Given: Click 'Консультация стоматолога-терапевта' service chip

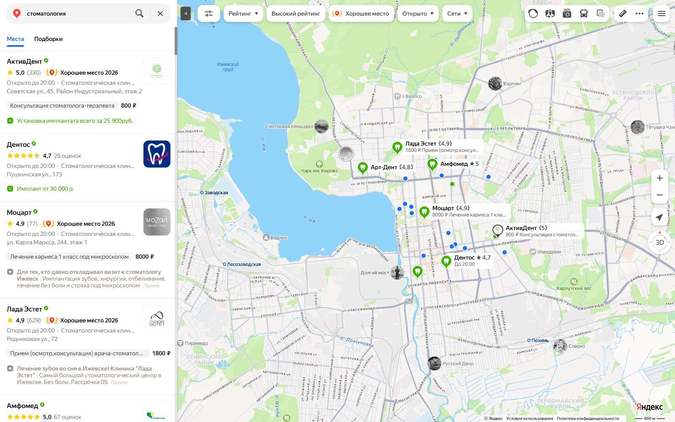Looking at the screenshot, I should tap(62, 105).
